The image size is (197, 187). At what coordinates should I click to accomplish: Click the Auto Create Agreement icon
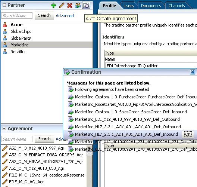point(86,5)
